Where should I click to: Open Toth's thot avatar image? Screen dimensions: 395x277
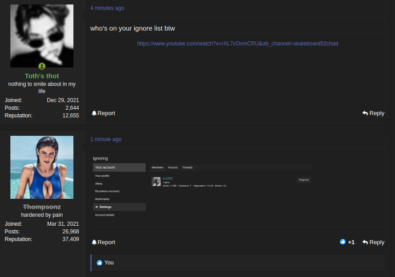(x=42, y=36)
